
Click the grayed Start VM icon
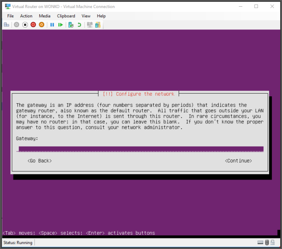click(16, 24)
